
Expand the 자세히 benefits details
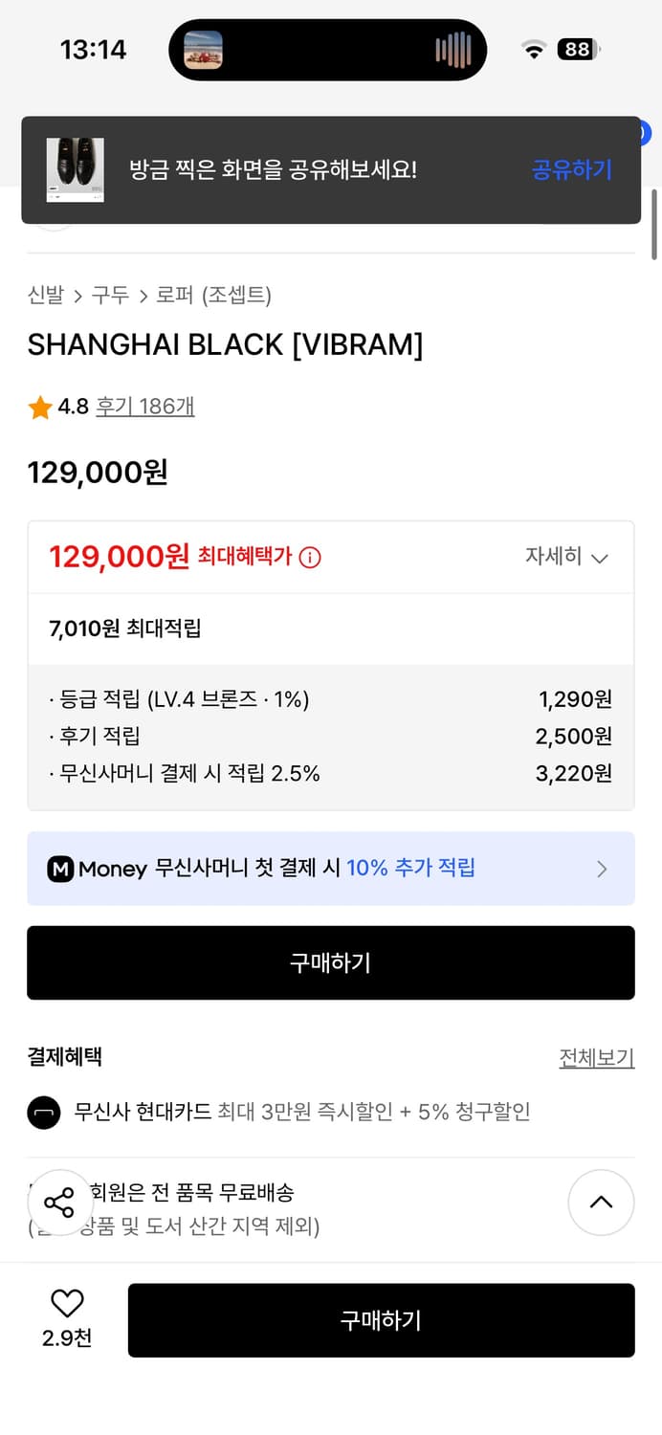coord(566,557)
